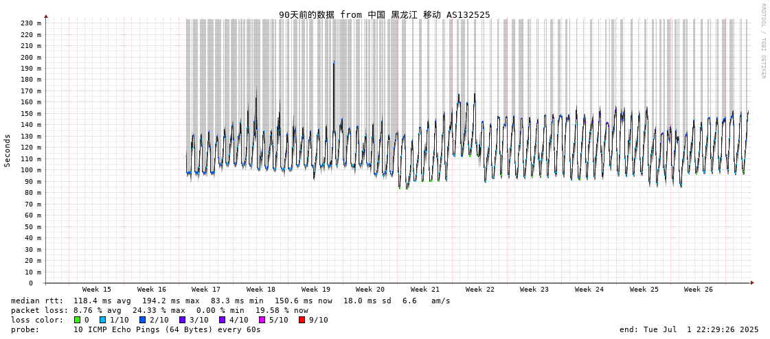770x339 pixels.
Task: Click the end timestamp "Tue Jul 1 22:29:26 2025"
Action: tap(700, 329)
